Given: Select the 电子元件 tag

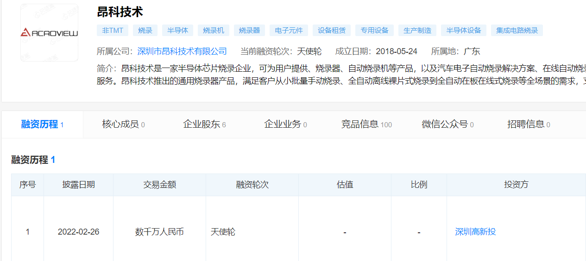Looking at the screenshot, I should click(289, 31).
